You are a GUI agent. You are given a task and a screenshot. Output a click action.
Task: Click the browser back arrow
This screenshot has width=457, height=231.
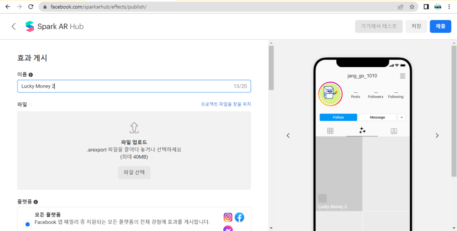(8, 7)
